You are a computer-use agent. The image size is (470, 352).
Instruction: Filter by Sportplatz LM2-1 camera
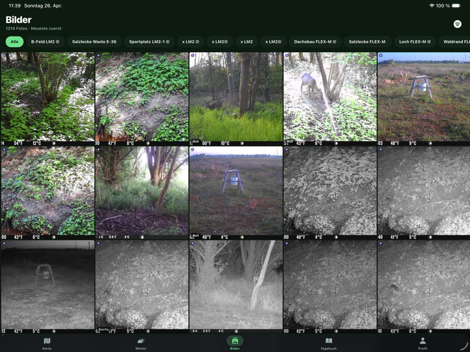(x=149, y=42)
